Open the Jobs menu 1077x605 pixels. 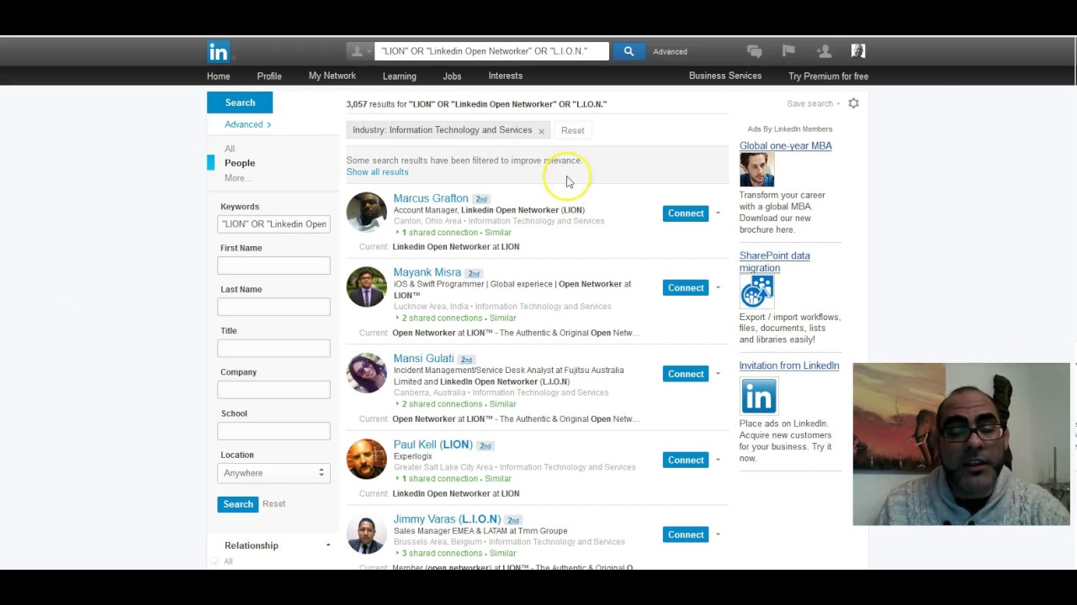(452, 76)
